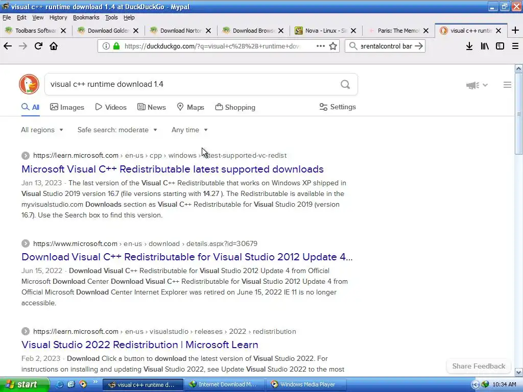Click the forward navigation arrow
This screenshot has width=523, height=392.
point(23,46)
